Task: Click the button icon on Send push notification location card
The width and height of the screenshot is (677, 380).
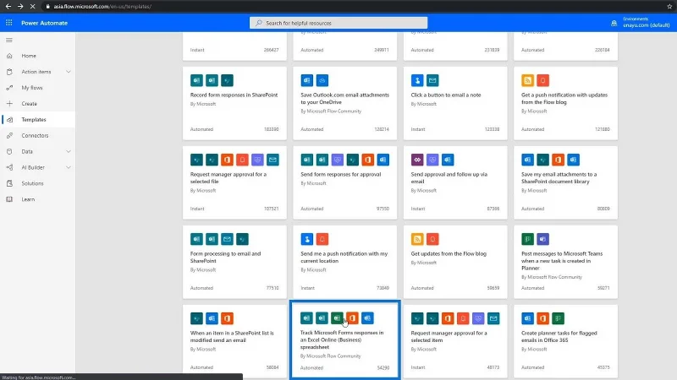Action: [x=307, y=239]
